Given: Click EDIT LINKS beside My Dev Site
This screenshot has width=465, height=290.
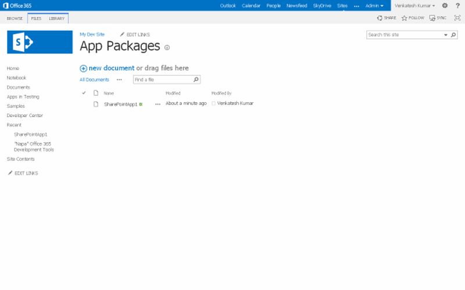Looking at the screenshot, I should (x=135, y=35).
